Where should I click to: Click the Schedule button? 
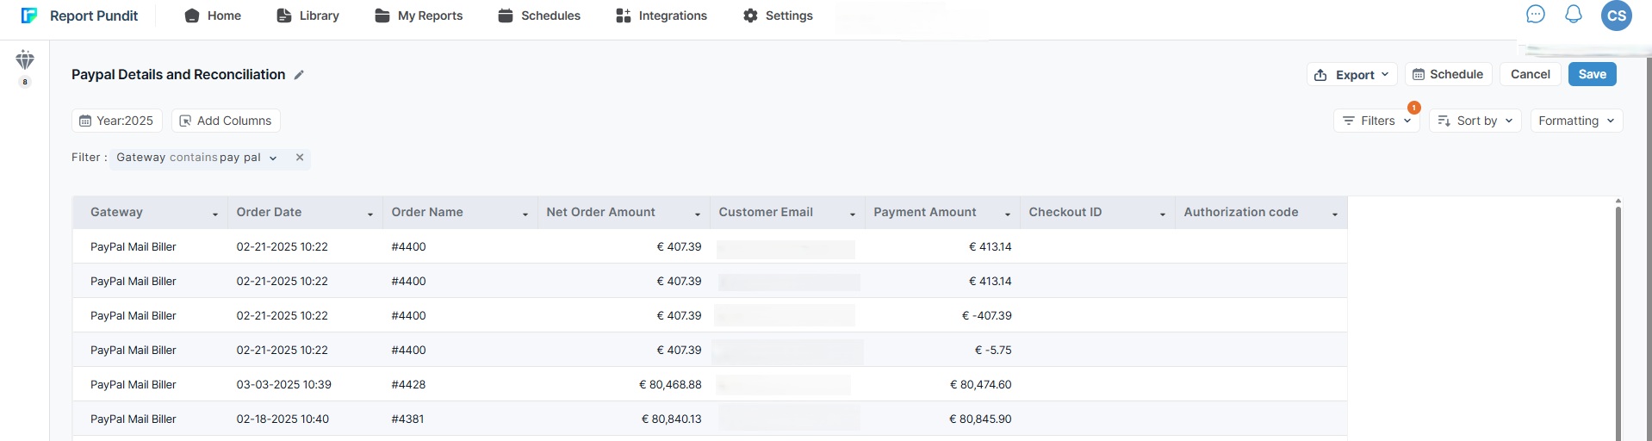(x=1448, y=74)
